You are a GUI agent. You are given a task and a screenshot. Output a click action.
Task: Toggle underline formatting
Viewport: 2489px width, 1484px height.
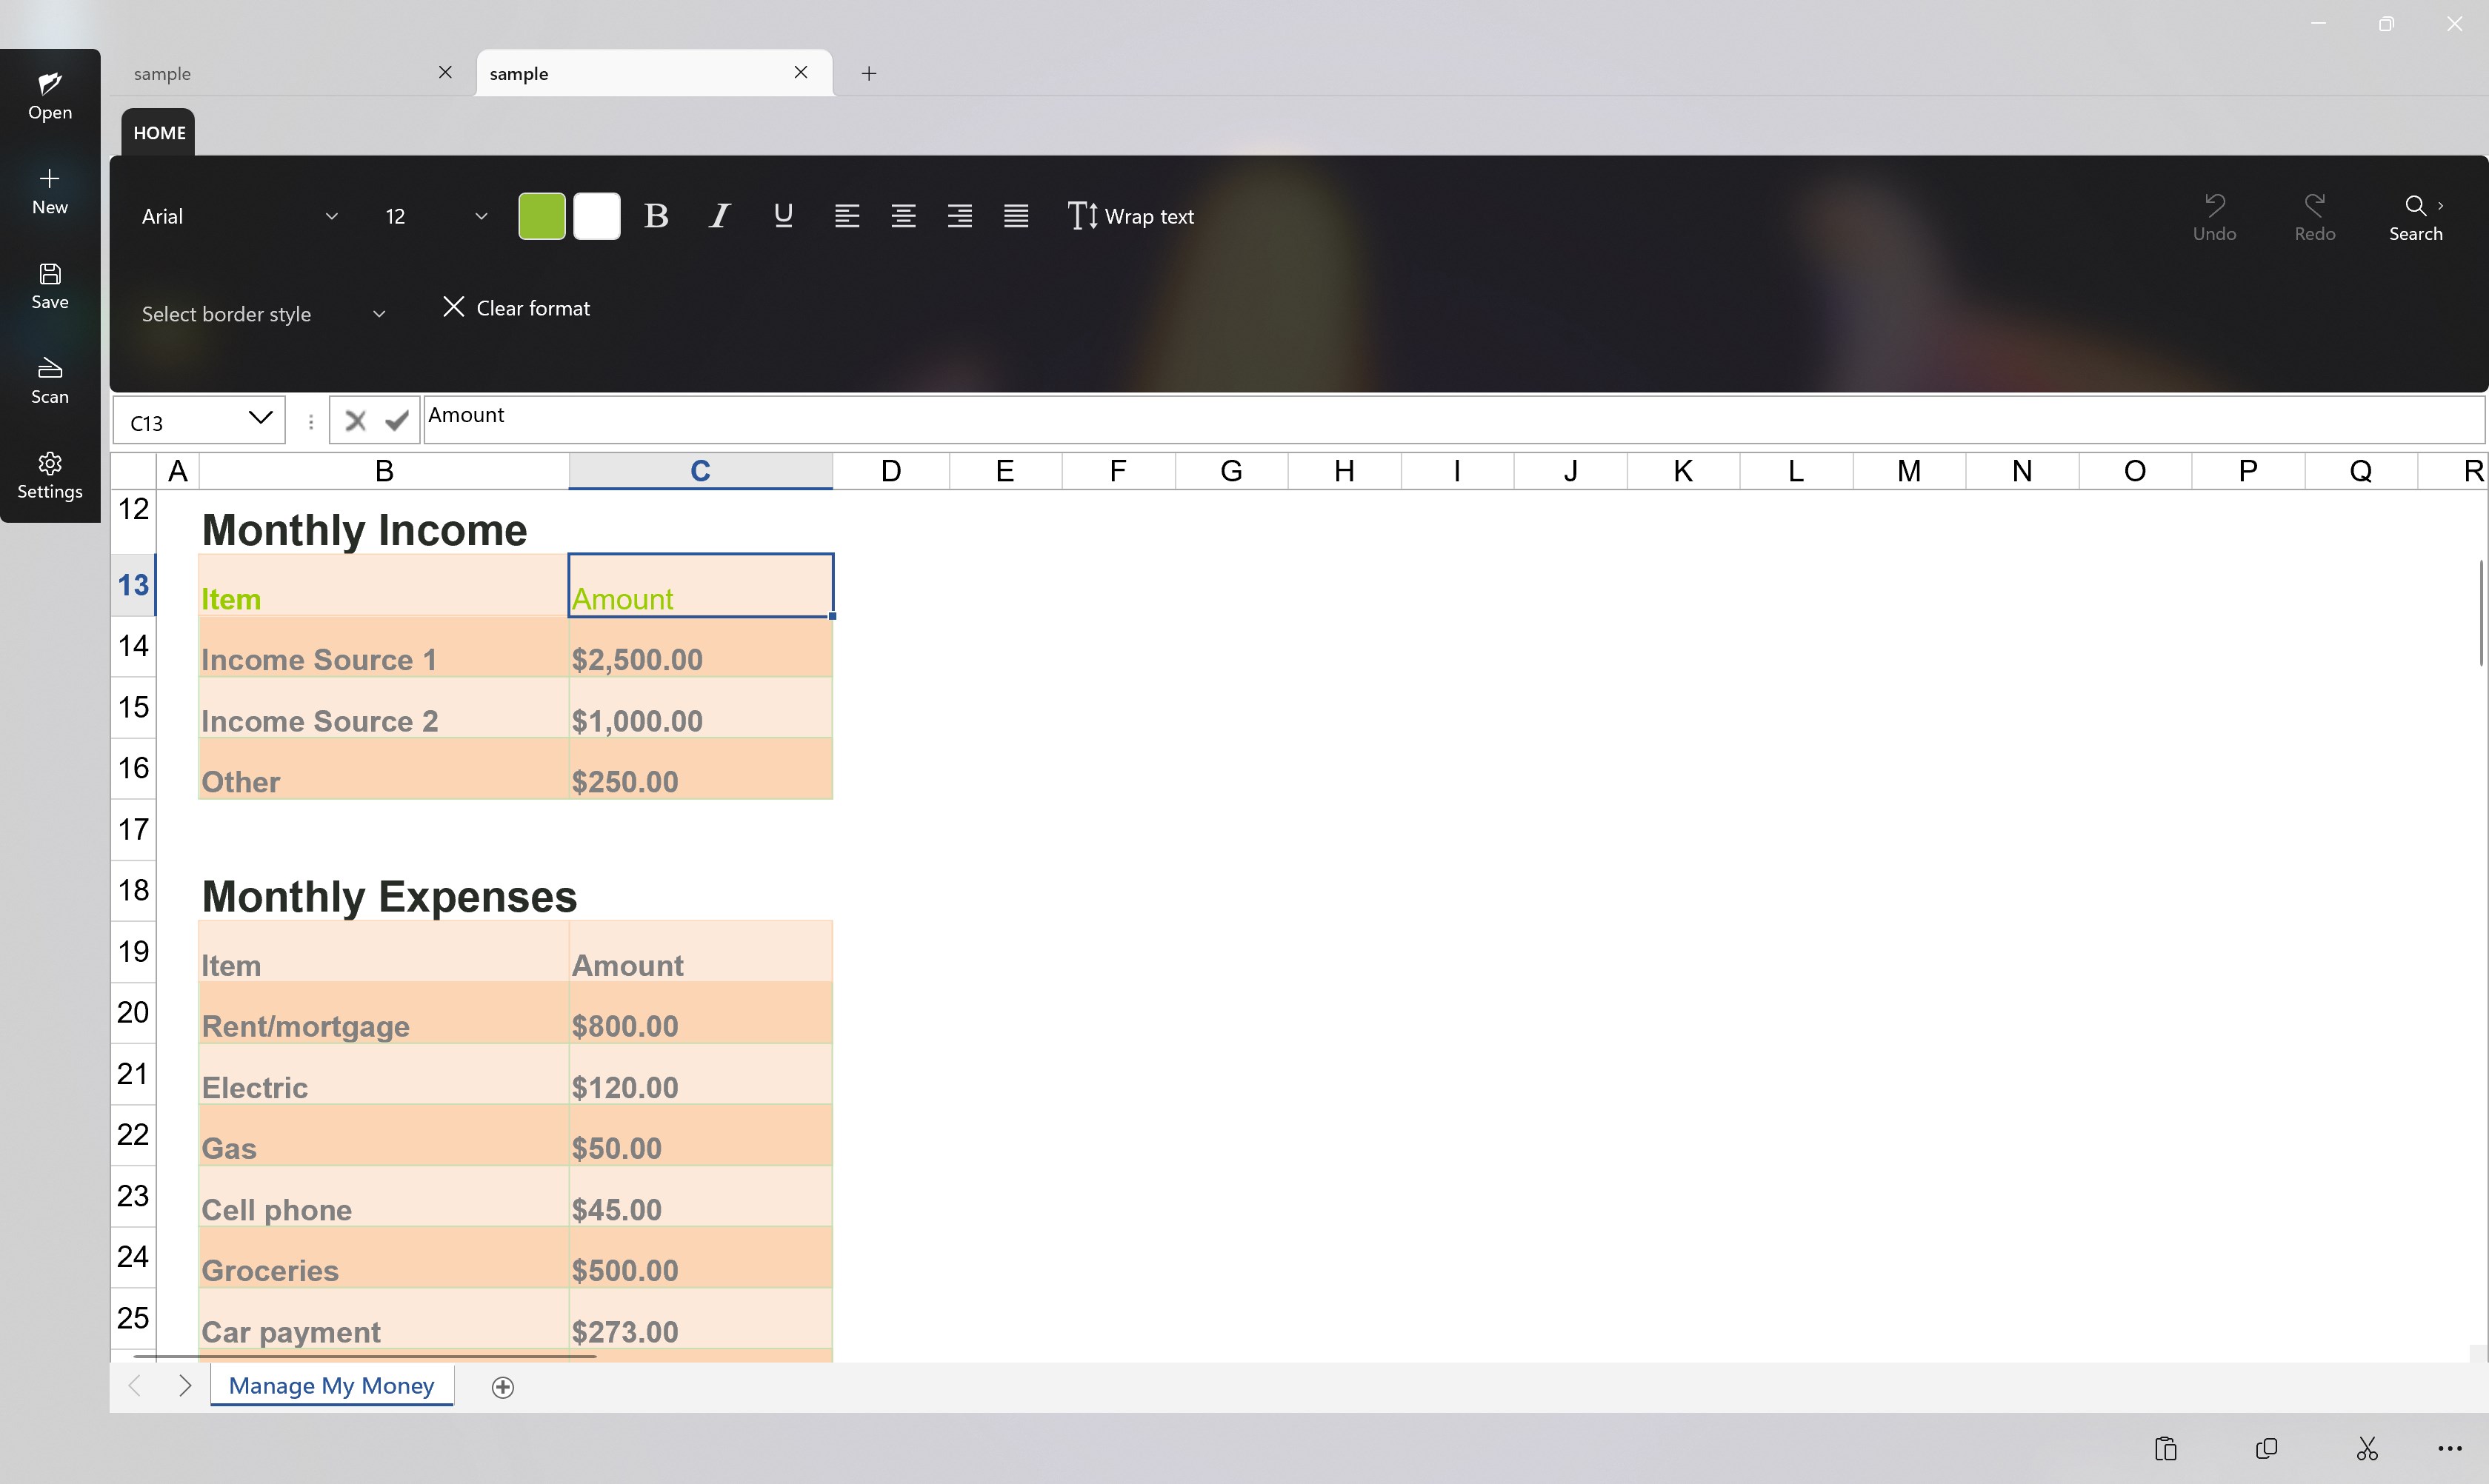tap(783, 216)
